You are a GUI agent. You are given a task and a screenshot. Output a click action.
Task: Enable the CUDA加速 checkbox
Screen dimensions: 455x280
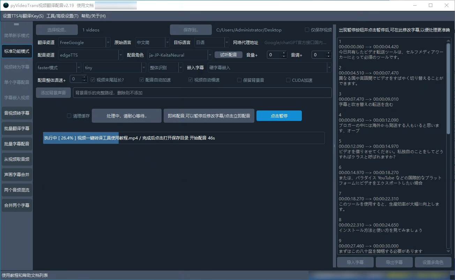point(288,80)
